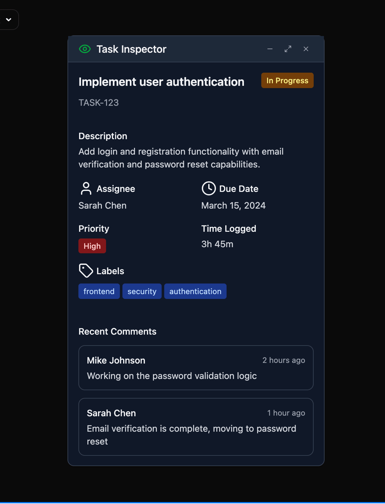Click the clock icon next to Due Date
The height and width of the screenshot is (504, 385).
point(209,188)
